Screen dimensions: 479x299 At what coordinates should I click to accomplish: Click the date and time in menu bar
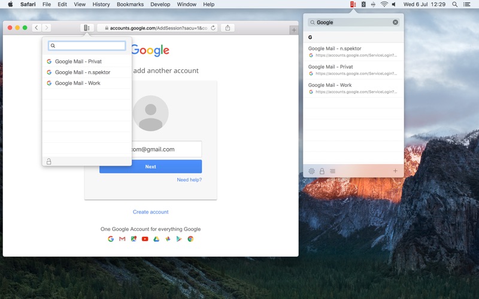[x=425, y=4]
